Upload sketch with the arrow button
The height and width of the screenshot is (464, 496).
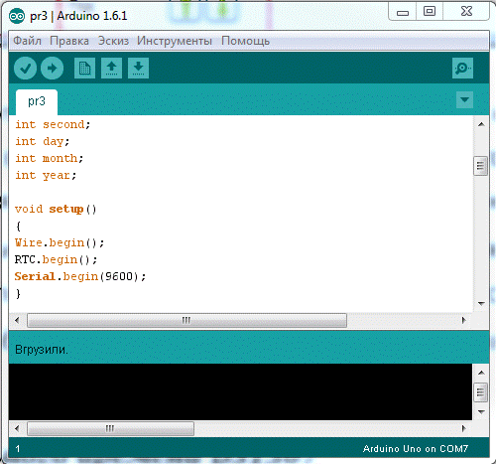pyautogui.click(x=52, y=69)
